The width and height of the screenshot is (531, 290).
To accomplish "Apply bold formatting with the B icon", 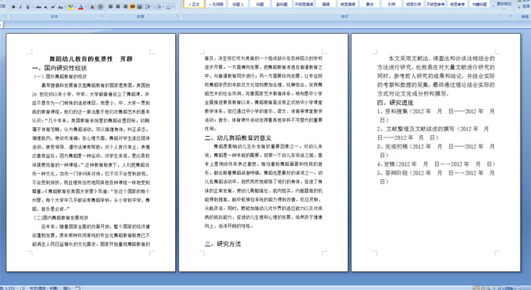I will tap(13, 7).
